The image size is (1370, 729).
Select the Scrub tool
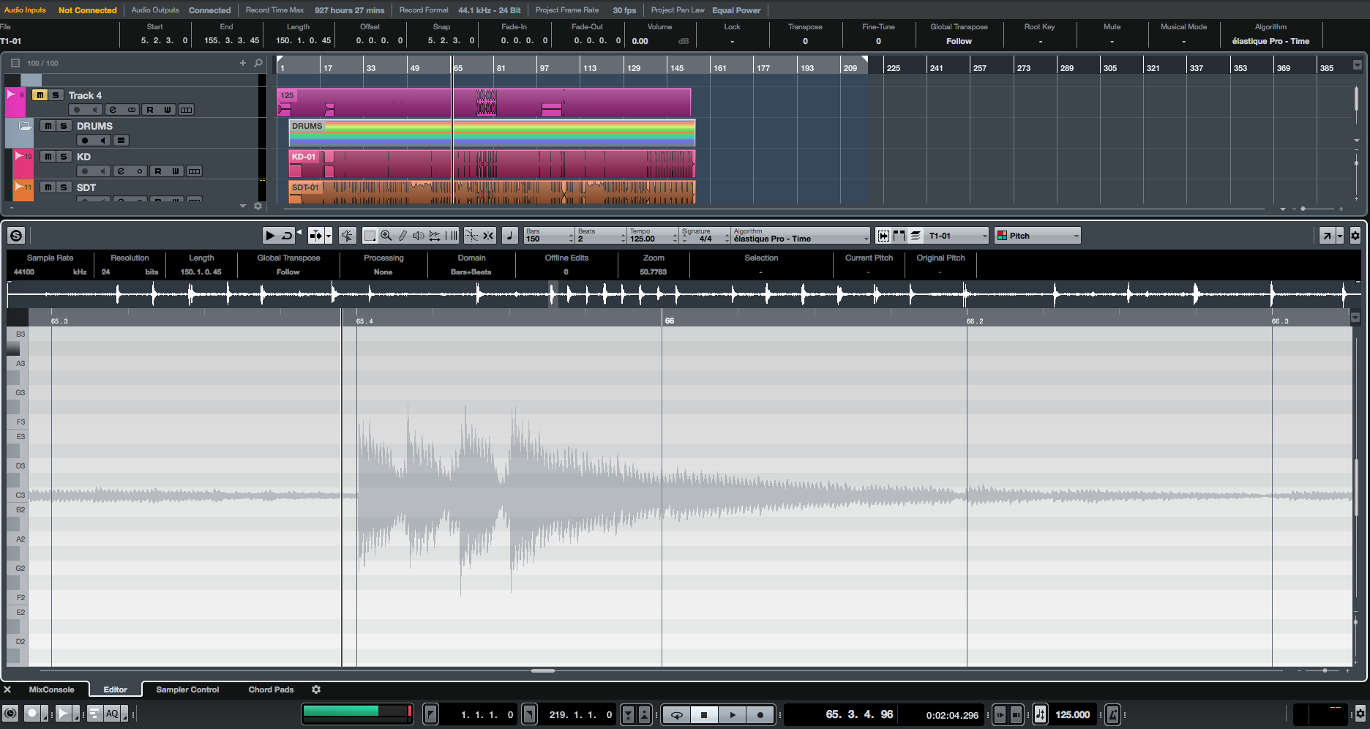click(x=435, y=236)
